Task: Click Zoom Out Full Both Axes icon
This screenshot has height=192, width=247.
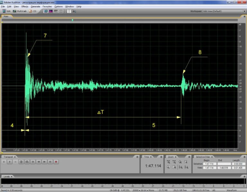Action: click(180, 162)
